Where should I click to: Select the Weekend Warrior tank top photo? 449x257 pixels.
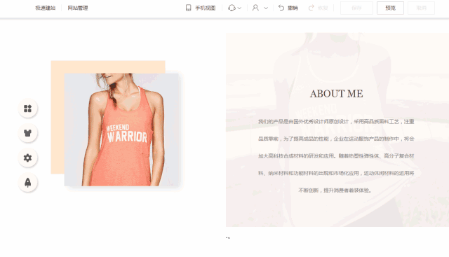[121, 130]
